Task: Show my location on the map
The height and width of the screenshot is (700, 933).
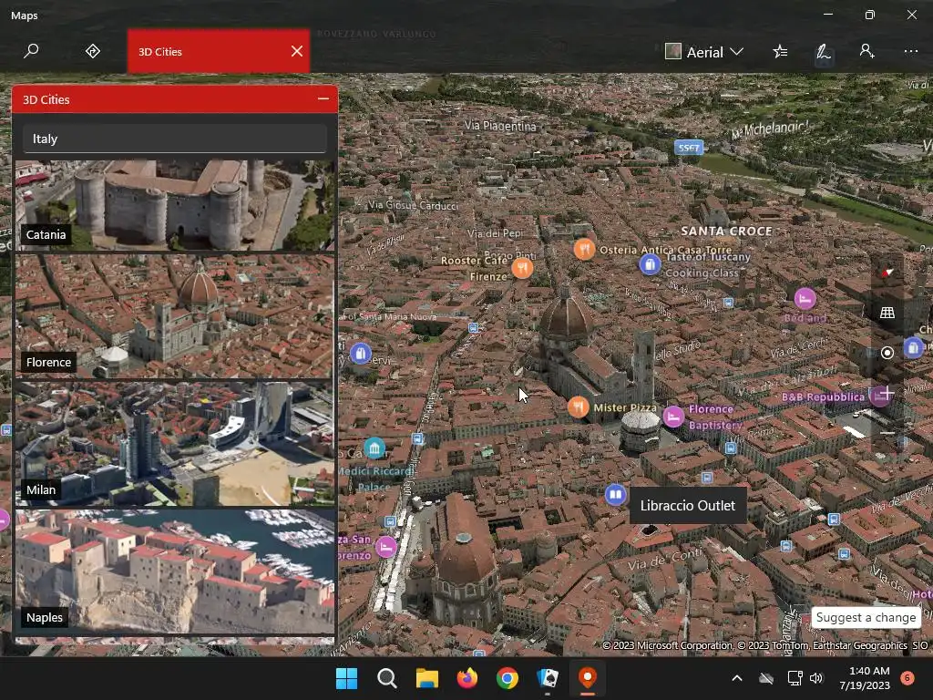Action: point(887,353)
